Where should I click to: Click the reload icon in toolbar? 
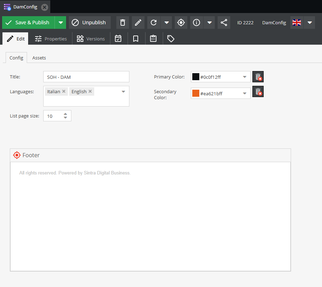click(x=154, y=23)
